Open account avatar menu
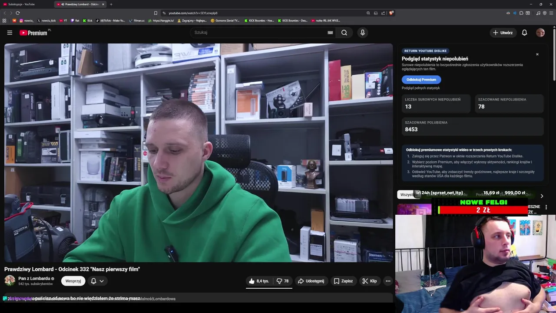 540,33
